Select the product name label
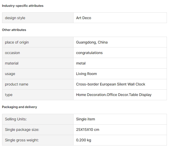 click(16, 84)
